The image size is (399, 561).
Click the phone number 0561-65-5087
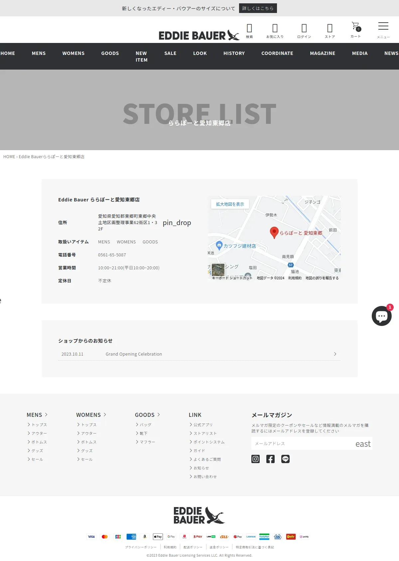(x=112, y=255)
